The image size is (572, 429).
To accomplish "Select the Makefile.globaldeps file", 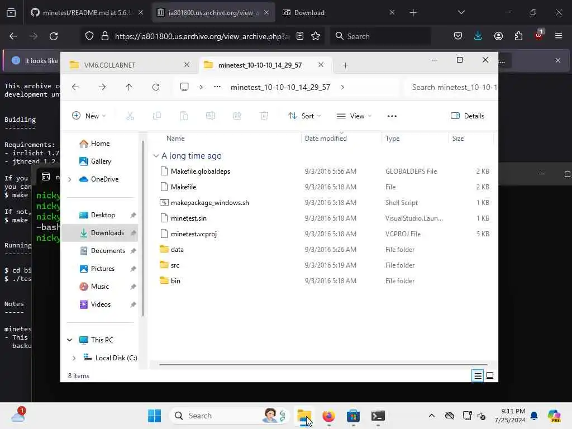I will (201, 171).
